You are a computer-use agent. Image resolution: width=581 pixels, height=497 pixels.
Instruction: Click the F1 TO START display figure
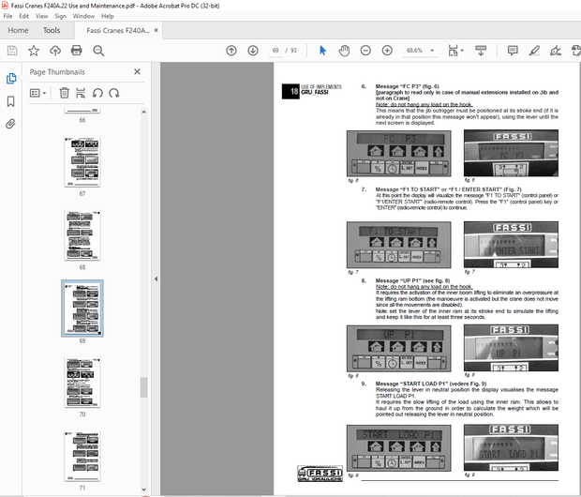[398, 245]
